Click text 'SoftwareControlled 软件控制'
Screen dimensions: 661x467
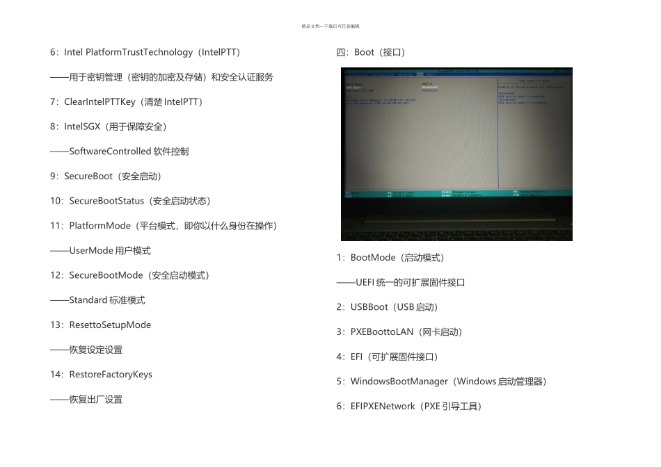click(129, 151)
